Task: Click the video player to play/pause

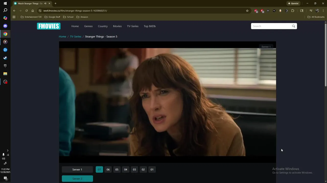Action: tap(168, 102)
